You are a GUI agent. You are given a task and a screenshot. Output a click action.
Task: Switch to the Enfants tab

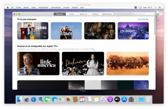[x=95, y=14]
